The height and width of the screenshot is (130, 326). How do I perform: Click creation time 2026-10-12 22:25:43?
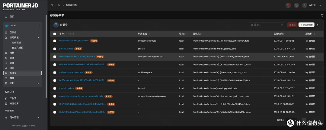(x=284, y=112)
